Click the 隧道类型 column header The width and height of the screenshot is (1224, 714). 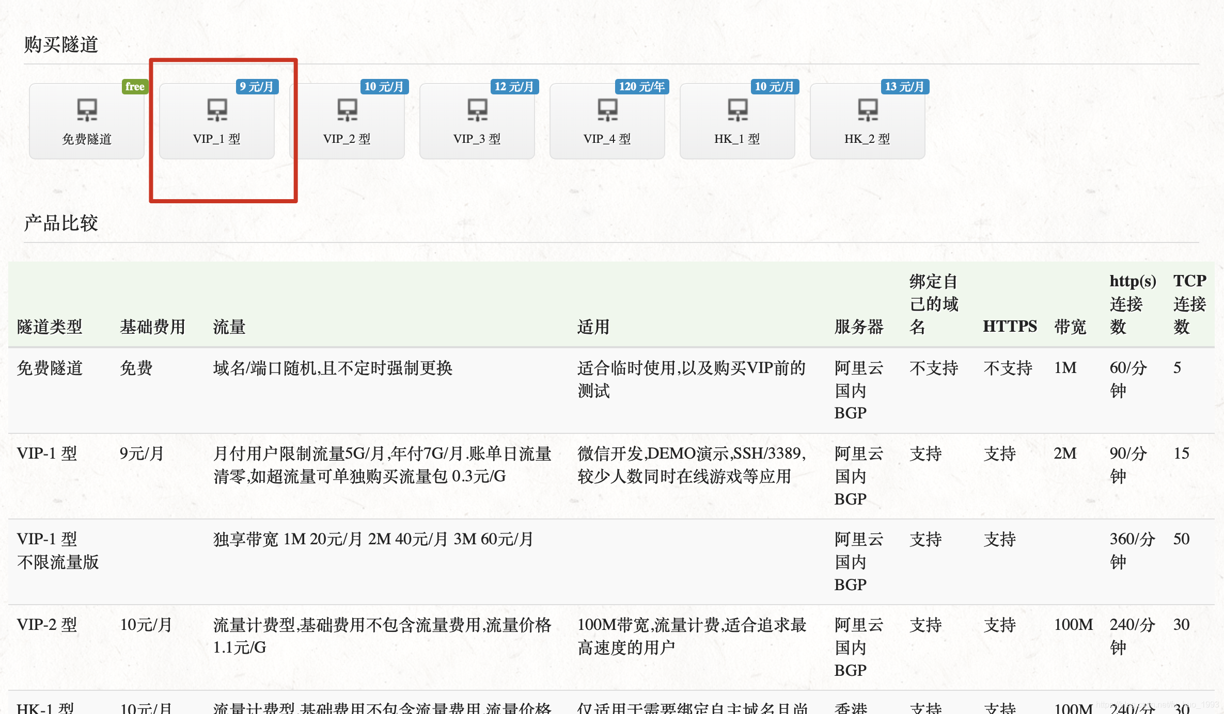[x=50, y=327]
